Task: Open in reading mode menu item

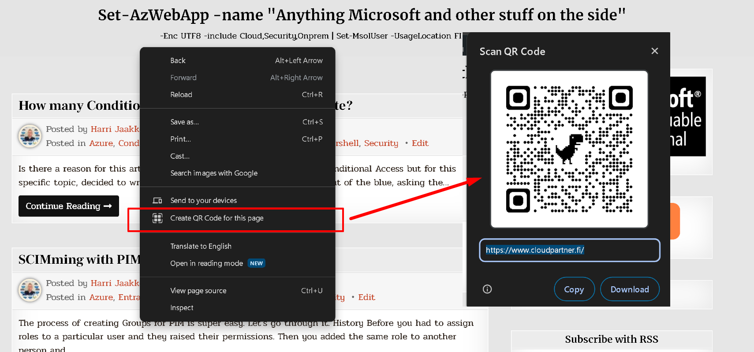Action: [x=206, y=263]
